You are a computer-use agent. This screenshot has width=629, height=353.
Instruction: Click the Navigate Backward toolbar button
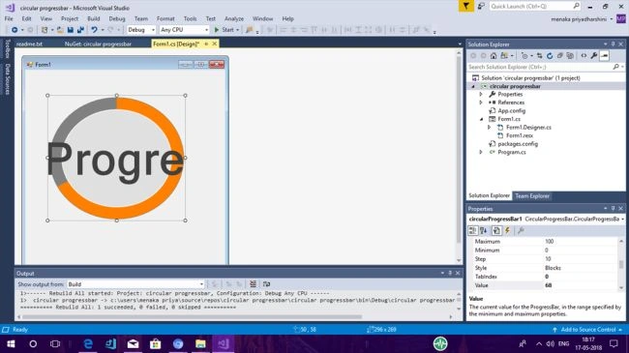[15, 30]
